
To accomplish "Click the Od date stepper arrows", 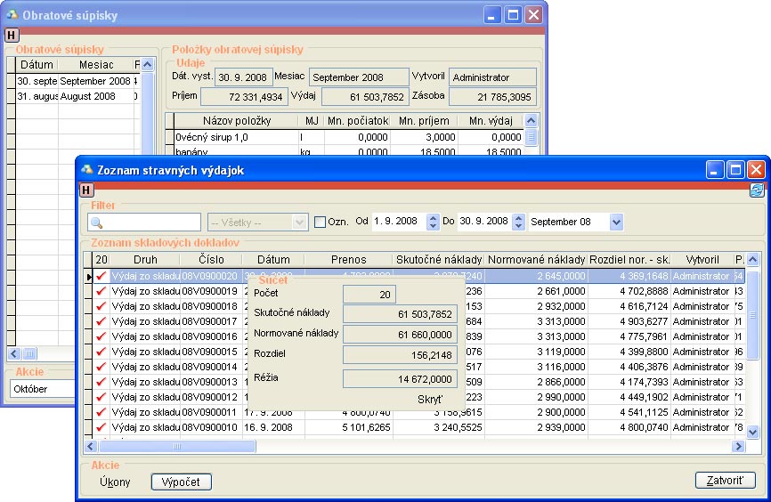I will [433, 222].
